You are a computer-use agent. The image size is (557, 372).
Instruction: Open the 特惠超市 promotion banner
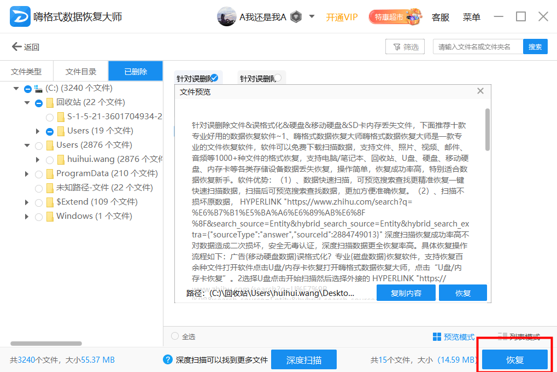coord(395,17)
